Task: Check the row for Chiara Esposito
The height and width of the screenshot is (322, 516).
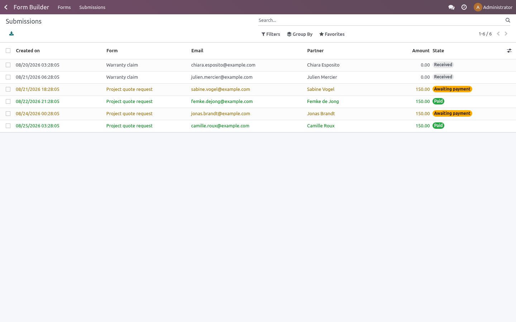Action: 8,65
